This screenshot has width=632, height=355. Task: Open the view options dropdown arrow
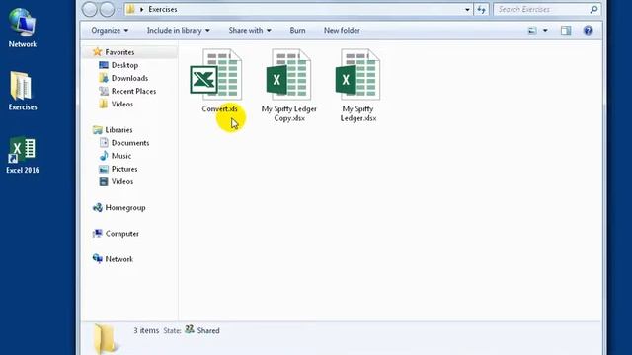click(545, 31)
